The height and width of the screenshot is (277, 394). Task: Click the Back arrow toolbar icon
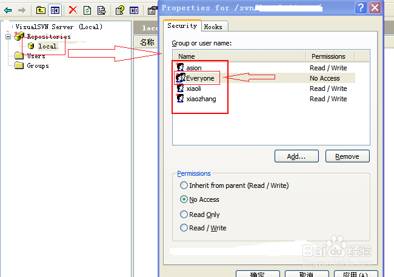(8, 10)
